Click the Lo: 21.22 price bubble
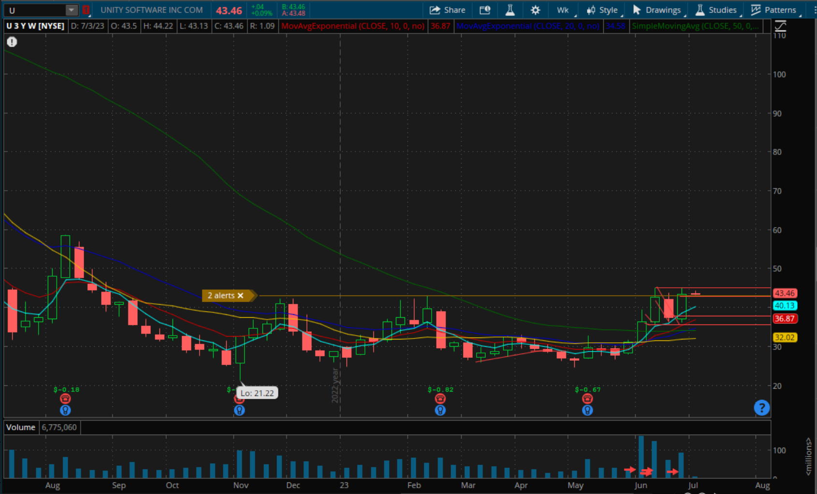This screenshot has height=494, width=817. 257,393
